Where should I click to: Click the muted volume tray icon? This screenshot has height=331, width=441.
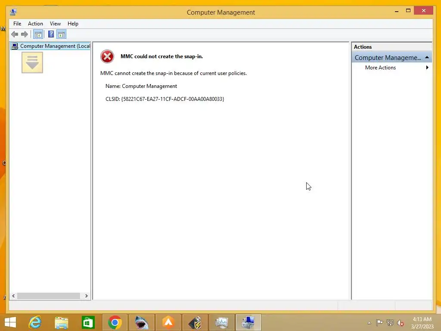[401, 323]
